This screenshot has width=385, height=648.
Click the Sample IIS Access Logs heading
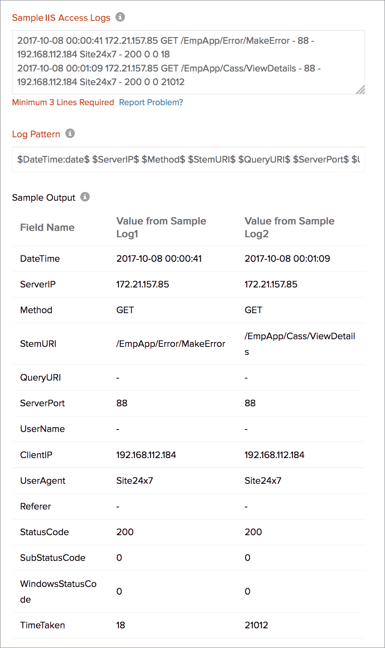(61, 18)
